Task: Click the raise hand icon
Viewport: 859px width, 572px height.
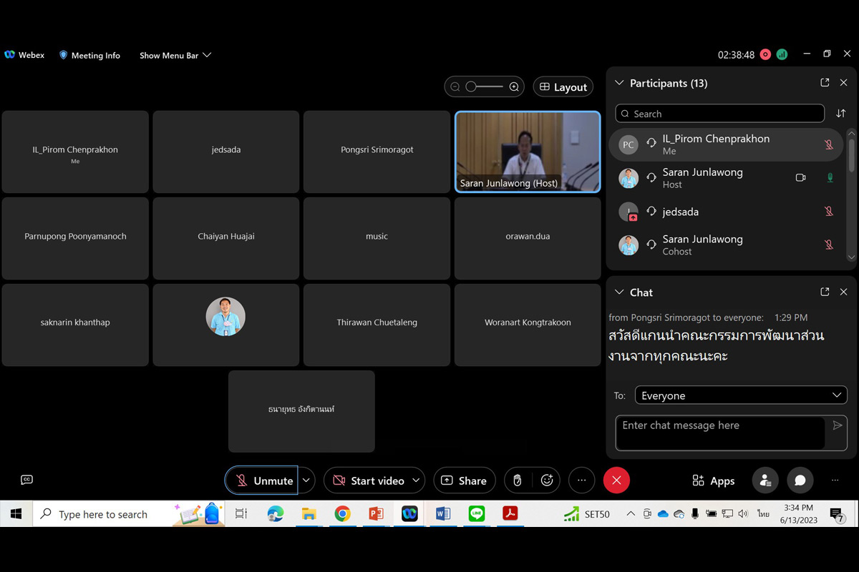Action: (x=518, y=480)
